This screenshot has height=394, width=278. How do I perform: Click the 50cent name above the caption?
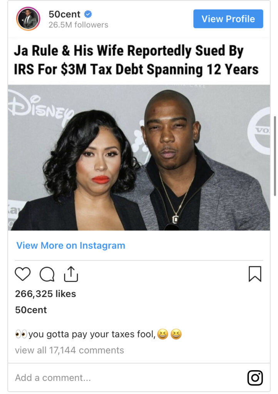31,310
